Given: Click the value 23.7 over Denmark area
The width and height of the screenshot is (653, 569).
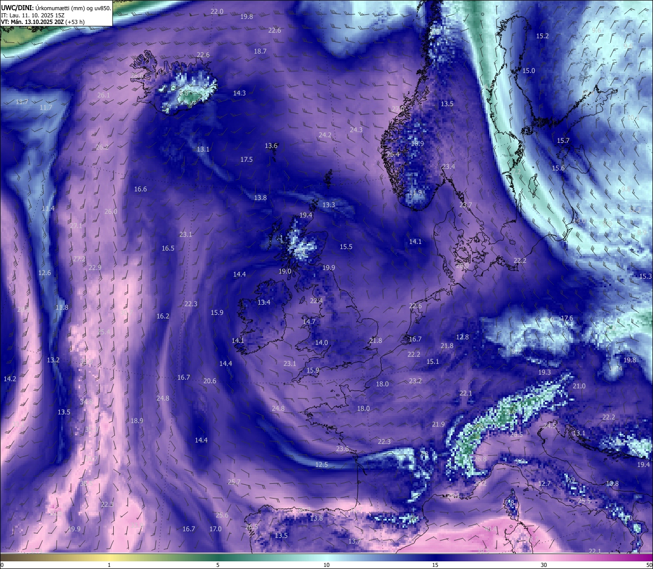Looking at the screenshot, I should [x=465, y=205].
